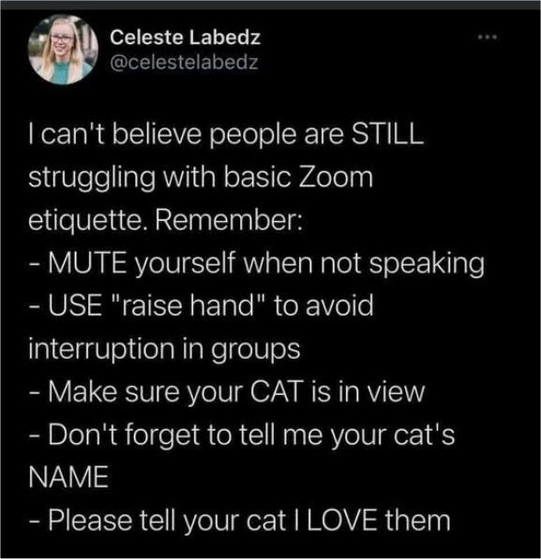This screenshot has width=541, height=559.
Task: Click the word struggling in the tweet
Action: tap(92, 179)
